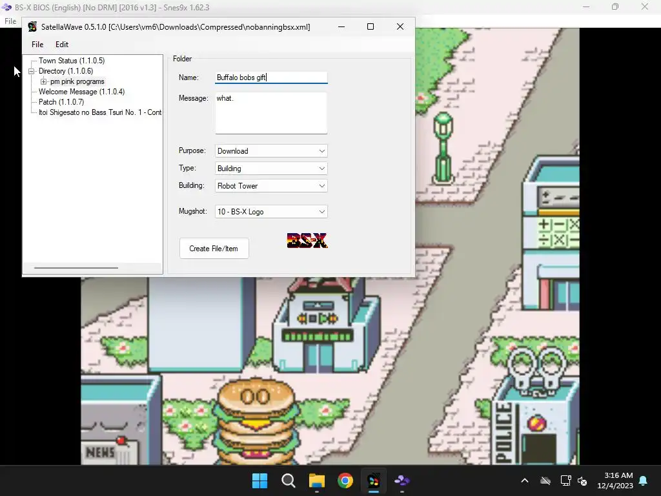Restore down the Snes9x window
The width and height of the screenshot is (661, 496).
click(615, 6)
